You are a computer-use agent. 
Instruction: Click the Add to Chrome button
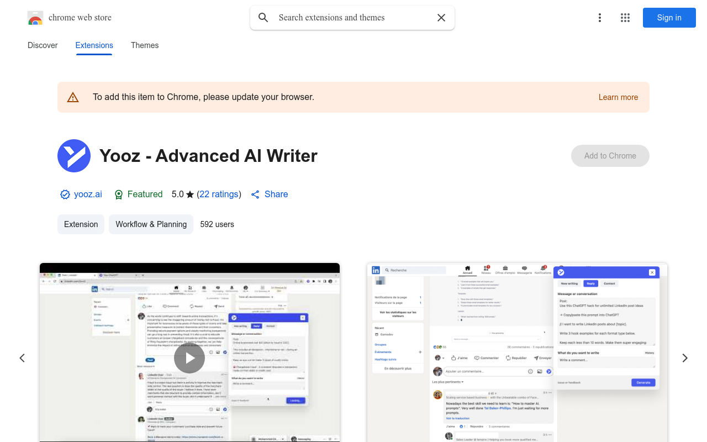(610, 156)
